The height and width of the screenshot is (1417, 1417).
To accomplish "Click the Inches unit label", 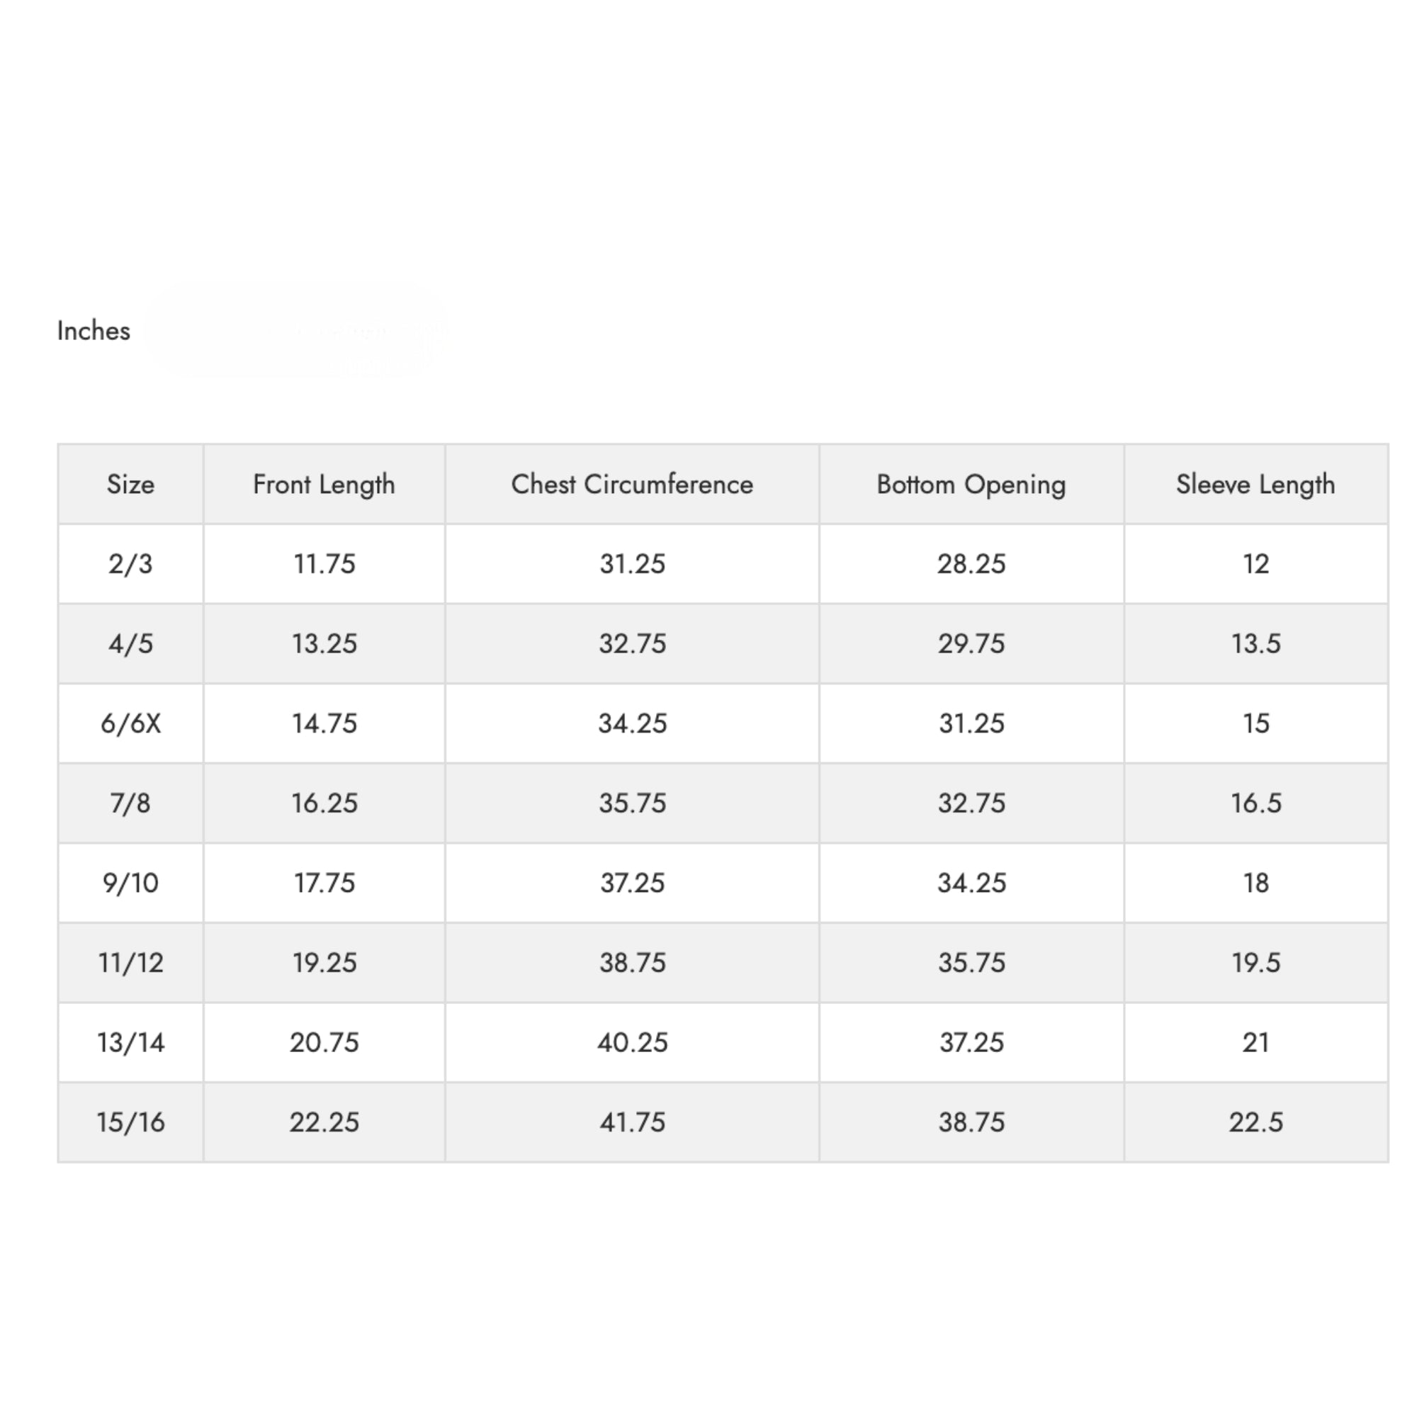I will (94, 331).
